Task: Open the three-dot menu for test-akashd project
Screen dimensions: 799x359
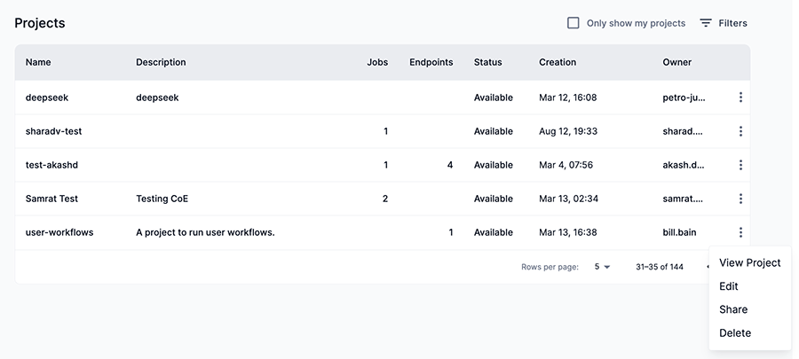Action: coord(740,165)
